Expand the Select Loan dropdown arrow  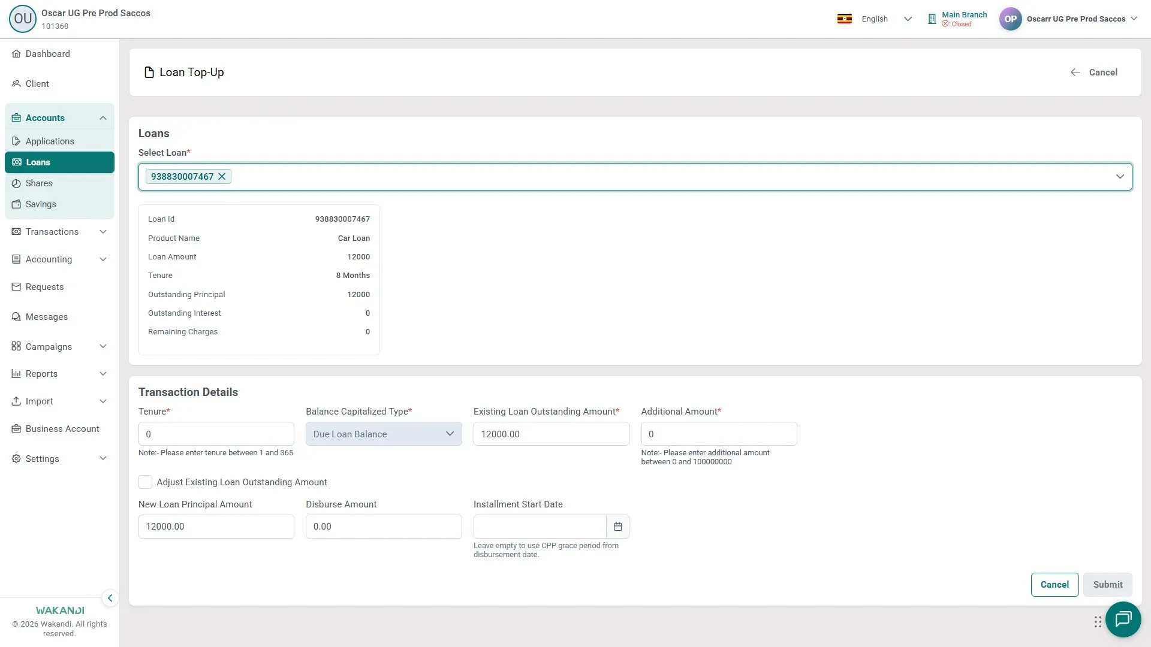click(x=1119, y=177)
